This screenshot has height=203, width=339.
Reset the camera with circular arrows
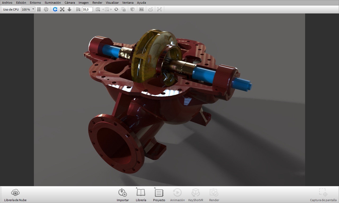116,9
